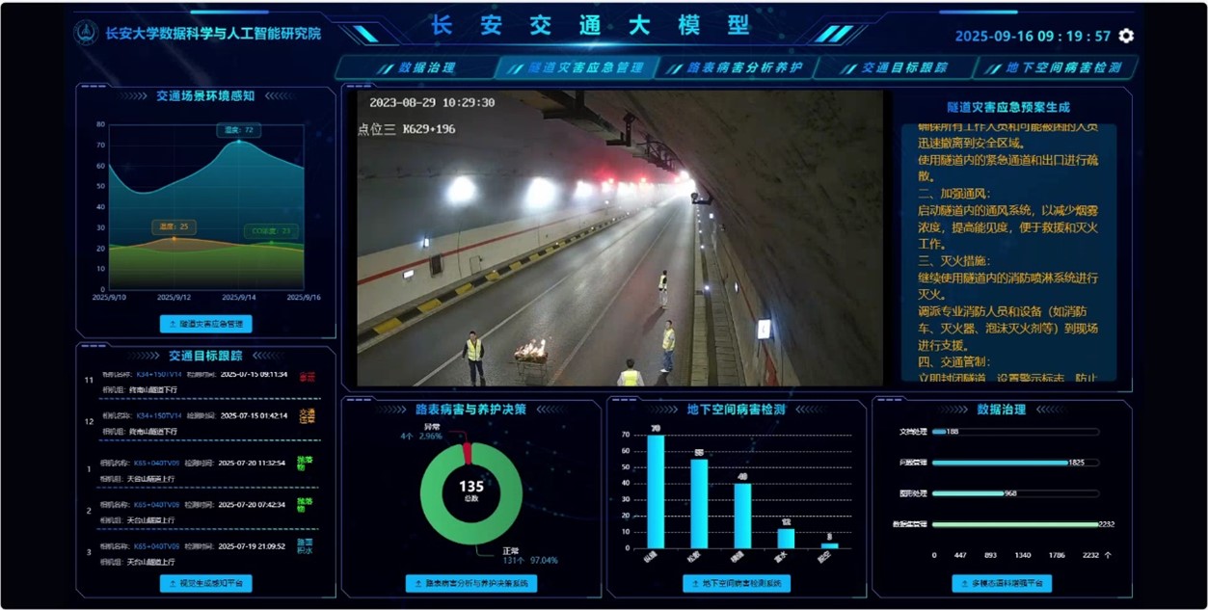Click upload icon on 隧道灾害应急管理 button
This screenshot has width=1208, height=610.
point(173,324)
